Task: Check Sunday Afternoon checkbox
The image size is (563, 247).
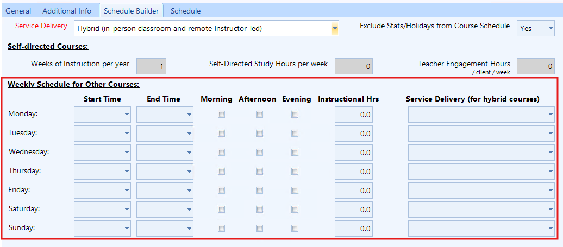Action: pos(259,229)
